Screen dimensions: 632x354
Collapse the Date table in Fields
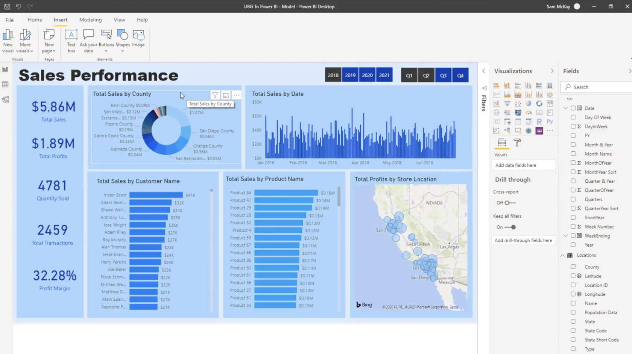[565, 108]
